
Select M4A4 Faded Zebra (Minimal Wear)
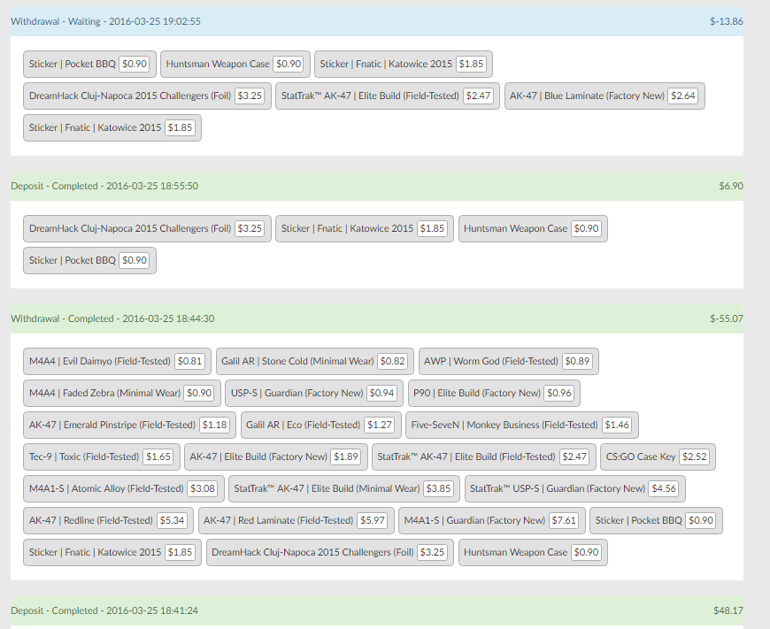[122, 393]
